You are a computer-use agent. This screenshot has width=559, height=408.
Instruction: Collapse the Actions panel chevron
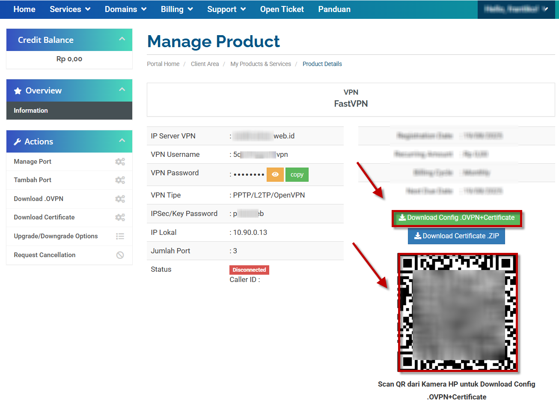tap(122, 141)
